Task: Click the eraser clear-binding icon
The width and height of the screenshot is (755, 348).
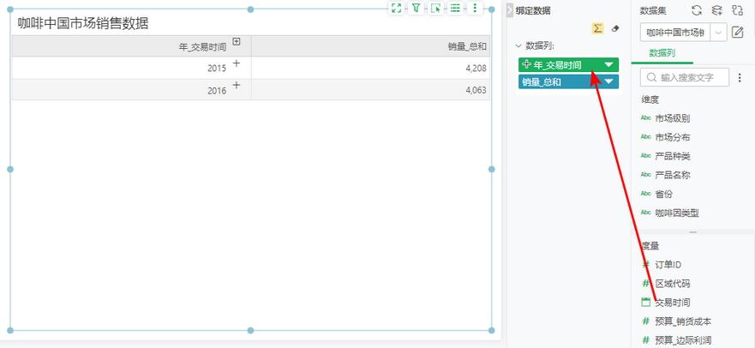Action: 614,28
